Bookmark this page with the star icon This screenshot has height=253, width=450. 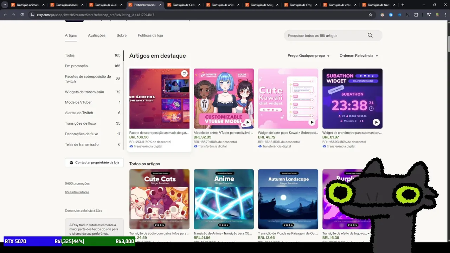point(371,15)
